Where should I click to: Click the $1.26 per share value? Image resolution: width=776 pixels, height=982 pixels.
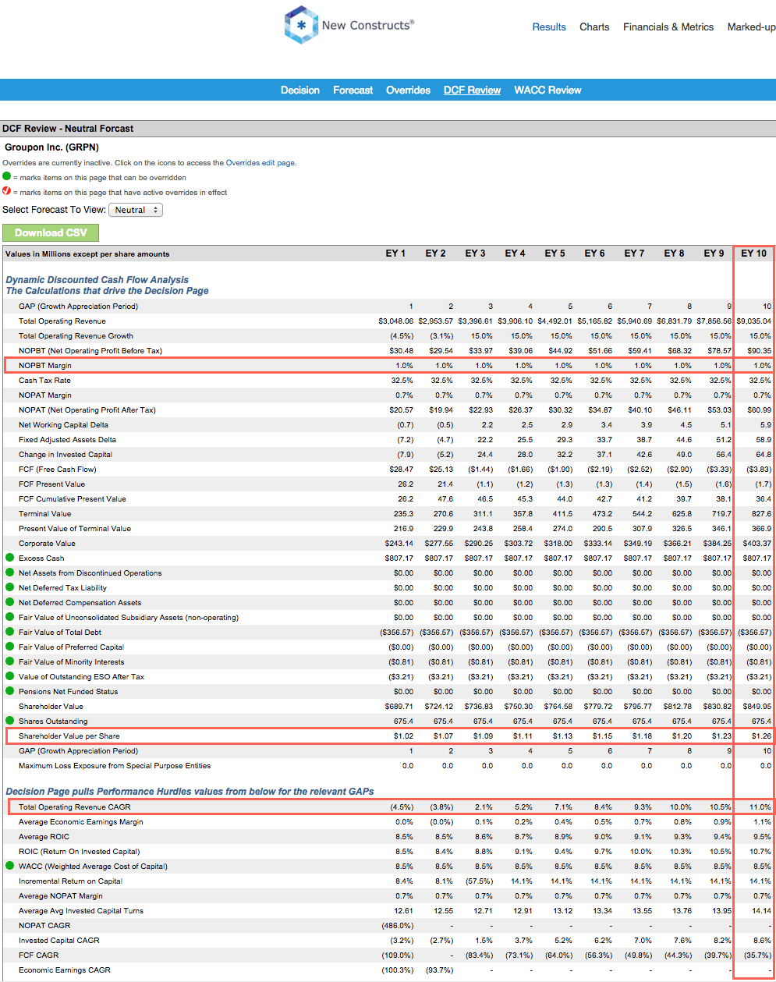click(761, 736)
